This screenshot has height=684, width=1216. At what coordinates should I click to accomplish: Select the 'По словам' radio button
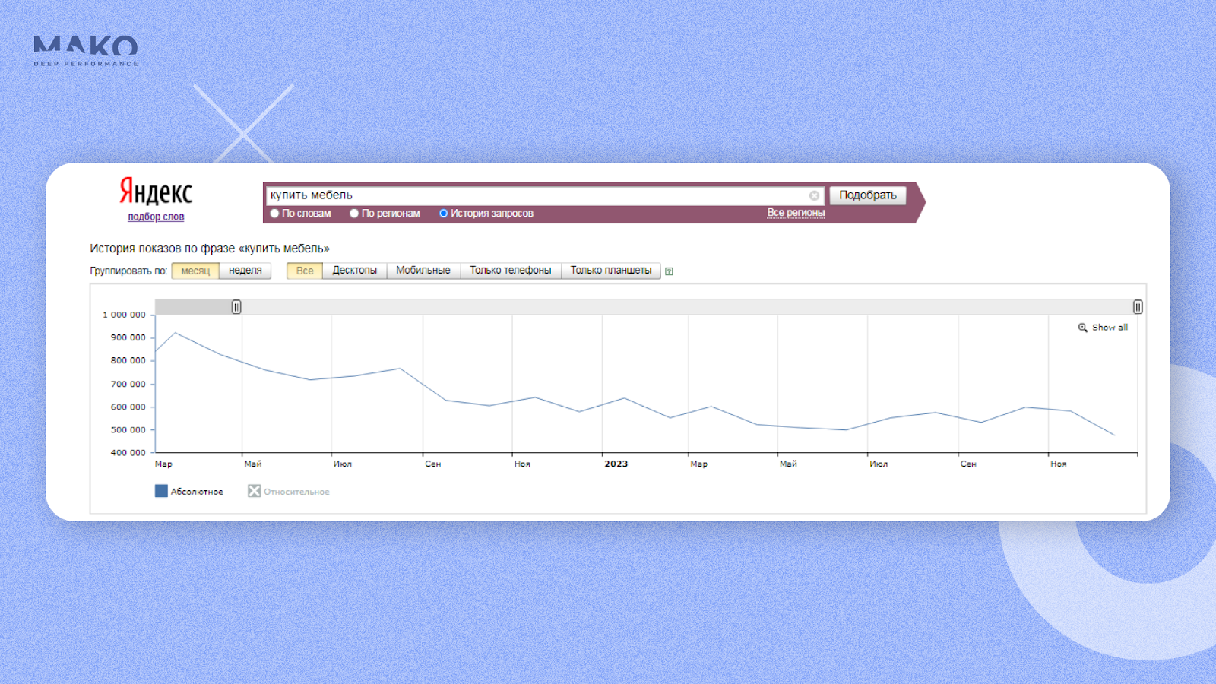point(274,214)
